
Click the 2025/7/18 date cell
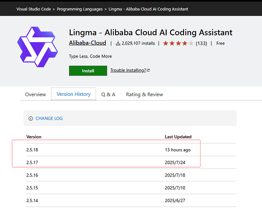pos(175,175)
